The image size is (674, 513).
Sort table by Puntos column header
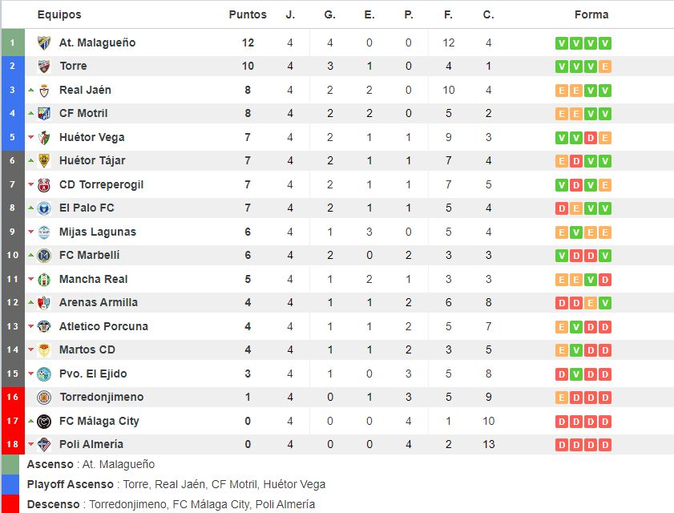[248, 14]
